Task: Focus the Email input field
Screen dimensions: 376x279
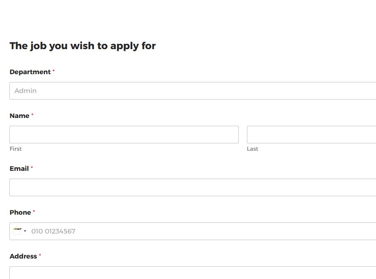Action: [x=193, y=187]
